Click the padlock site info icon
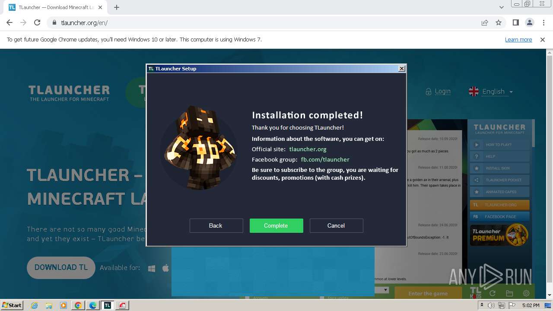 pyautogui.click(x=54, y=22)
